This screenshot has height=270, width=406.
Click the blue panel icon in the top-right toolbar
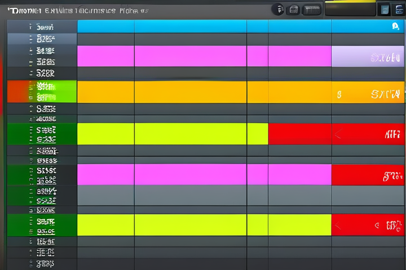tap(385, 9)
